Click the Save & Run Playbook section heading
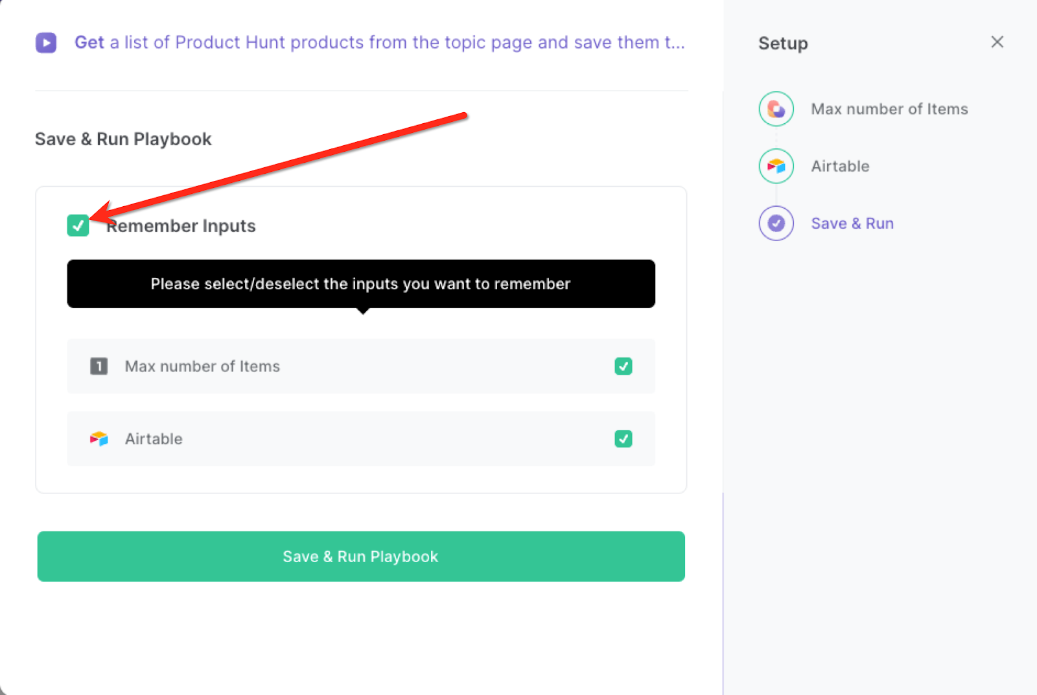This screenshot has width=1037, height=695. tap(123, 139)
